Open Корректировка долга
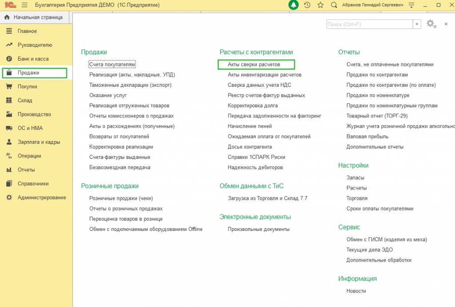Image resolution: width=455 pixels, height=307 pixels. click(x=253, y=105)
